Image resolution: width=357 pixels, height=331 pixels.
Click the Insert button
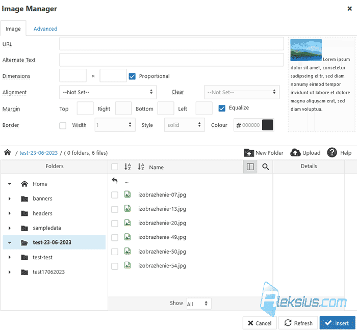click(337, 323)
